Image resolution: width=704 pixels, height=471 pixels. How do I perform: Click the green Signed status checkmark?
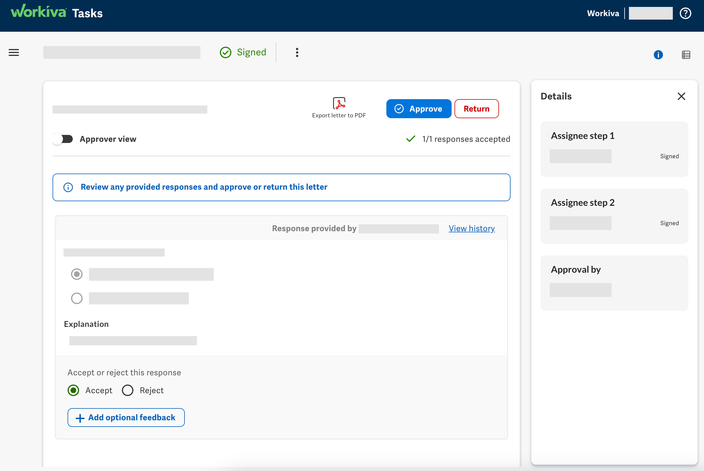click(x=225, y=52)
